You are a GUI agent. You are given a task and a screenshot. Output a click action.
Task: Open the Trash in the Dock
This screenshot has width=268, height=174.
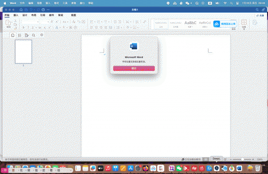tap(258, 168)
